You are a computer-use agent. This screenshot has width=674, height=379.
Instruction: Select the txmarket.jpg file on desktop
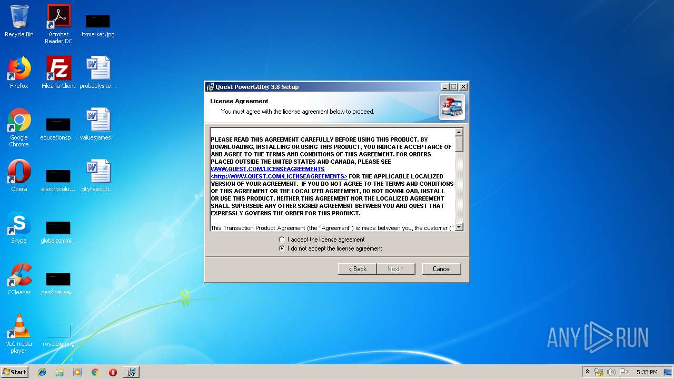[x=98, y=25]
